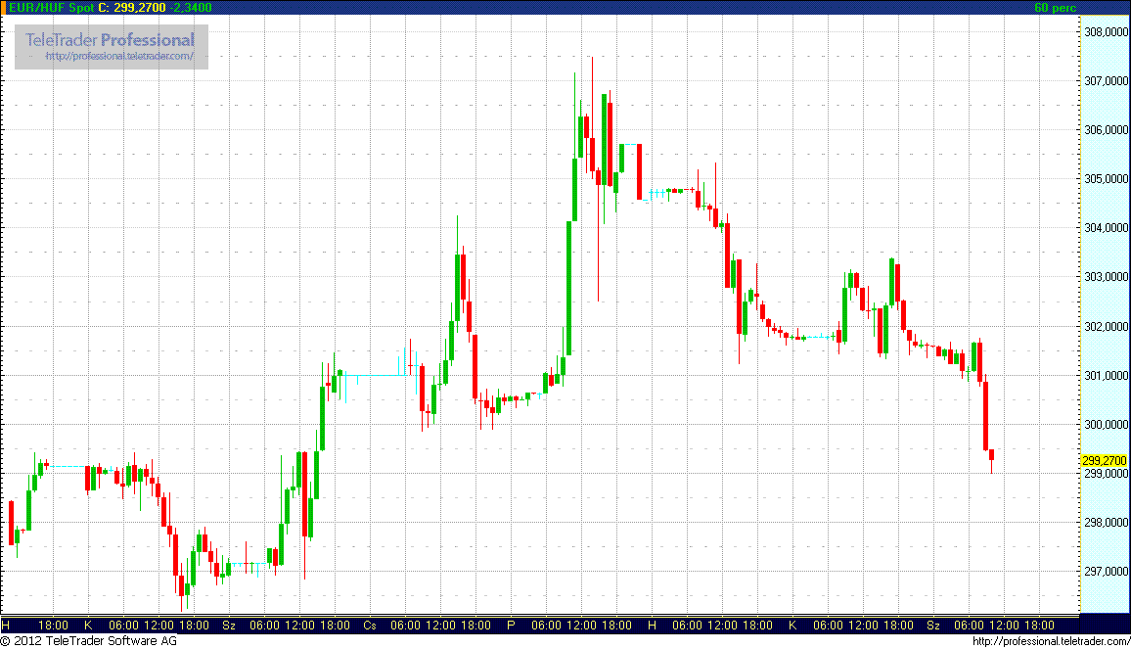Click the 303,0000 price axis label
The width and height of the screenshot is (1131, 650).
click(1107, 277)
